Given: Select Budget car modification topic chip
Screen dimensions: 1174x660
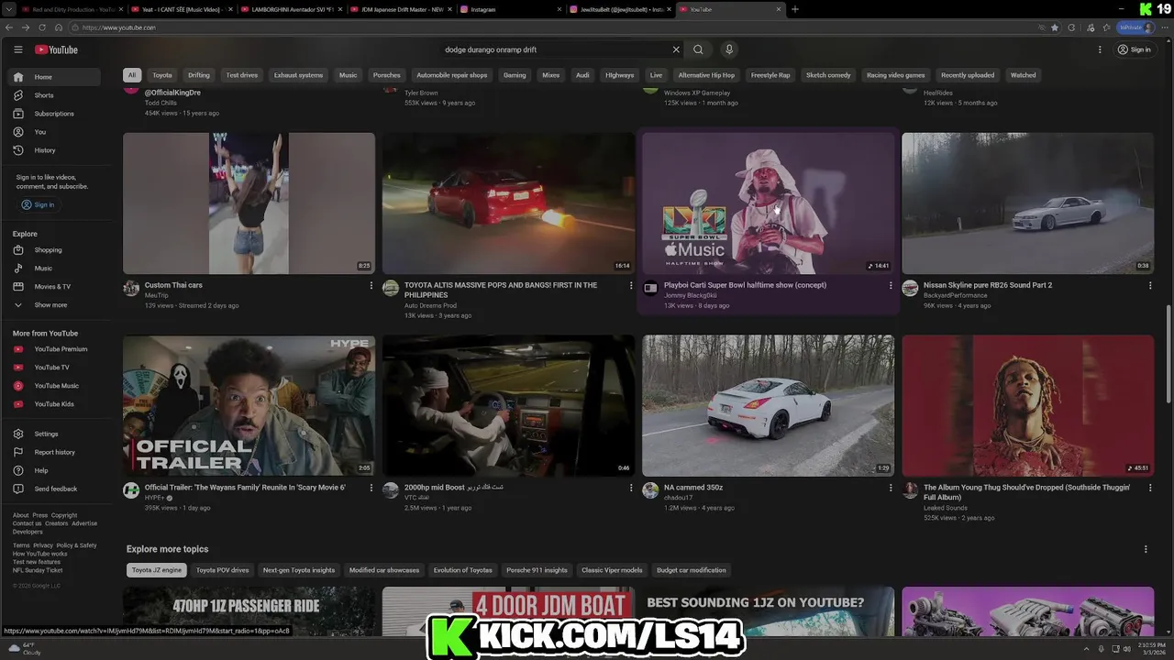Looking at the screenshot, I should 692,570.
